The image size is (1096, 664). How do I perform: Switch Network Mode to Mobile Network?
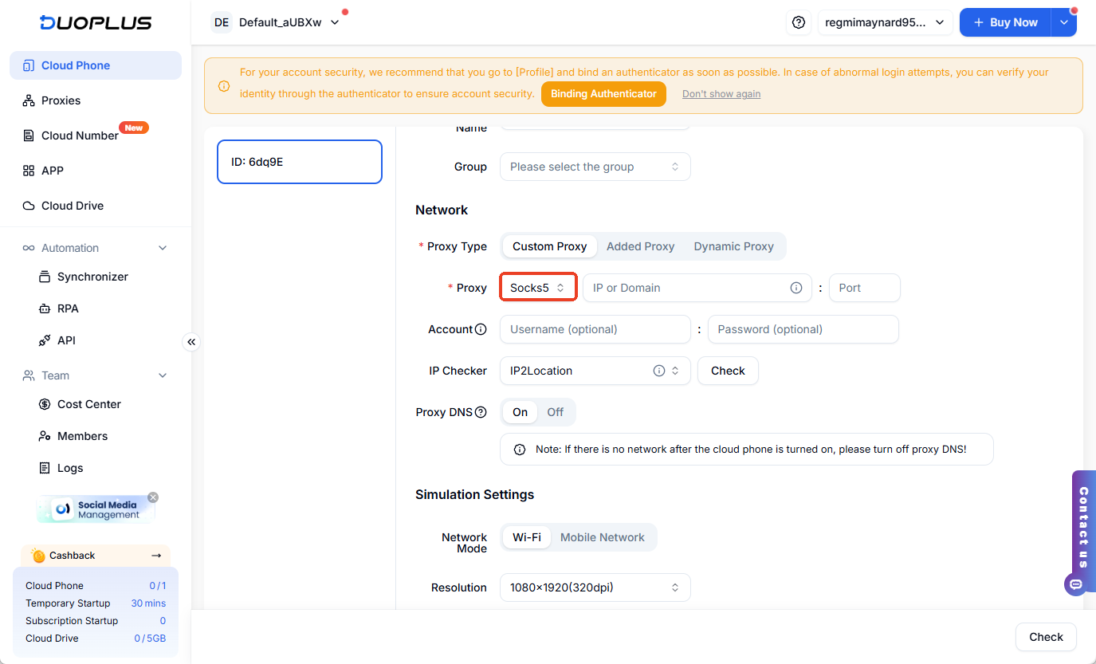[602, 537]
